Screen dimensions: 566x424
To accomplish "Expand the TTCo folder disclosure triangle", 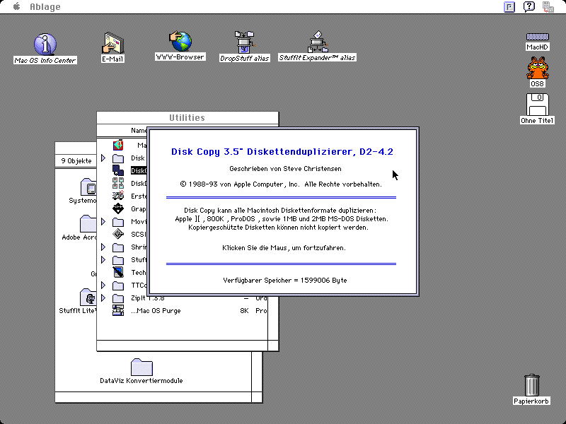I will [103, 285].
